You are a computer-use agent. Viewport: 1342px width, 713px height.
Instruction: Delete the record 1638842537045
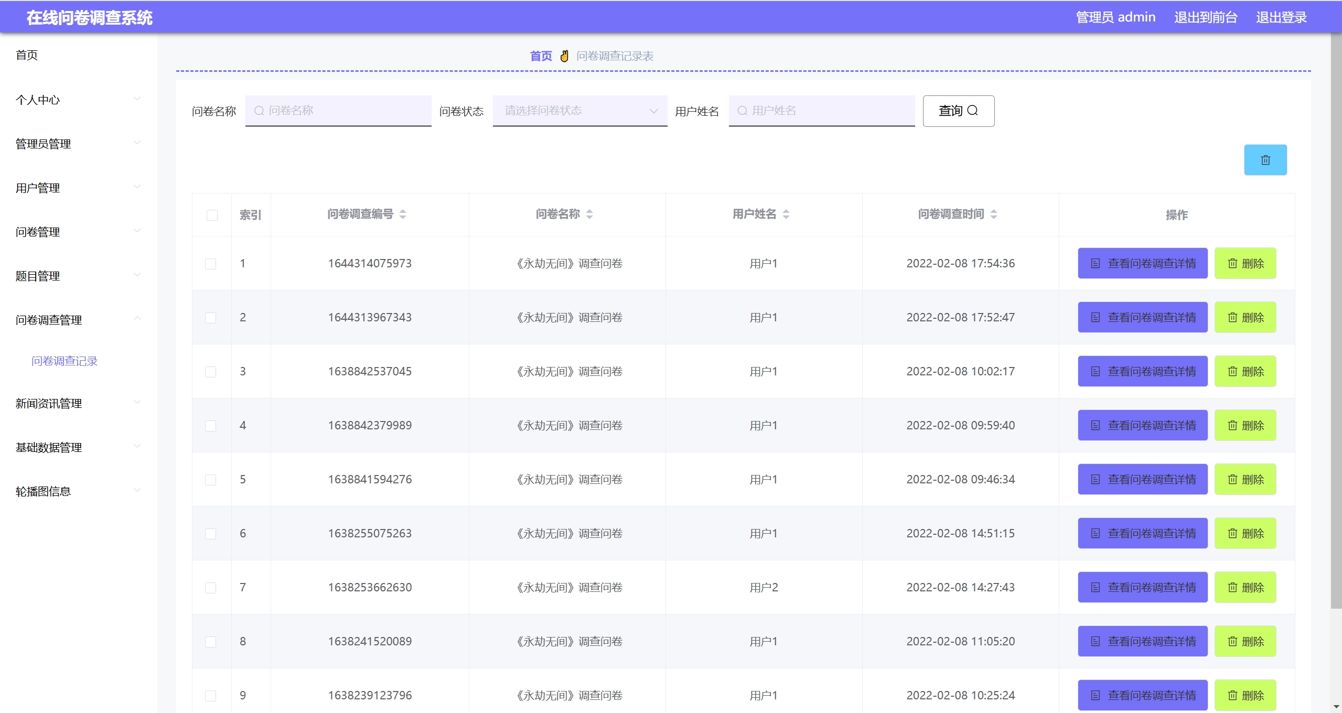coord(1245,371)
